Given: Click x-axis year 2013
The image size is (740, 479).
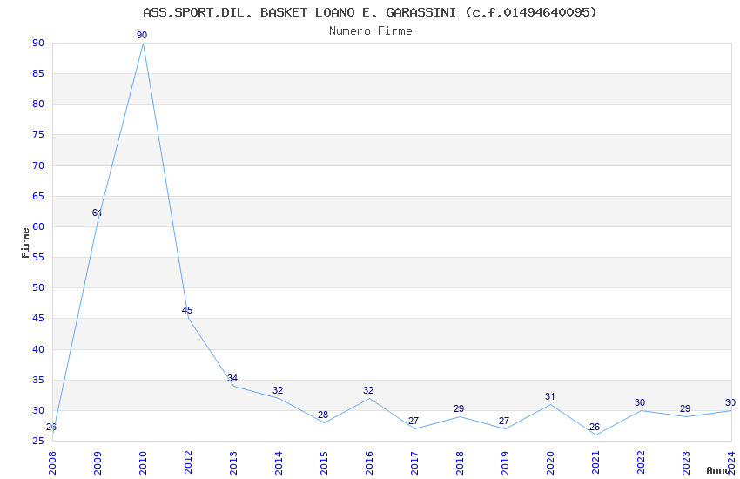Looking at the screenshot, I should click(233, 463).
